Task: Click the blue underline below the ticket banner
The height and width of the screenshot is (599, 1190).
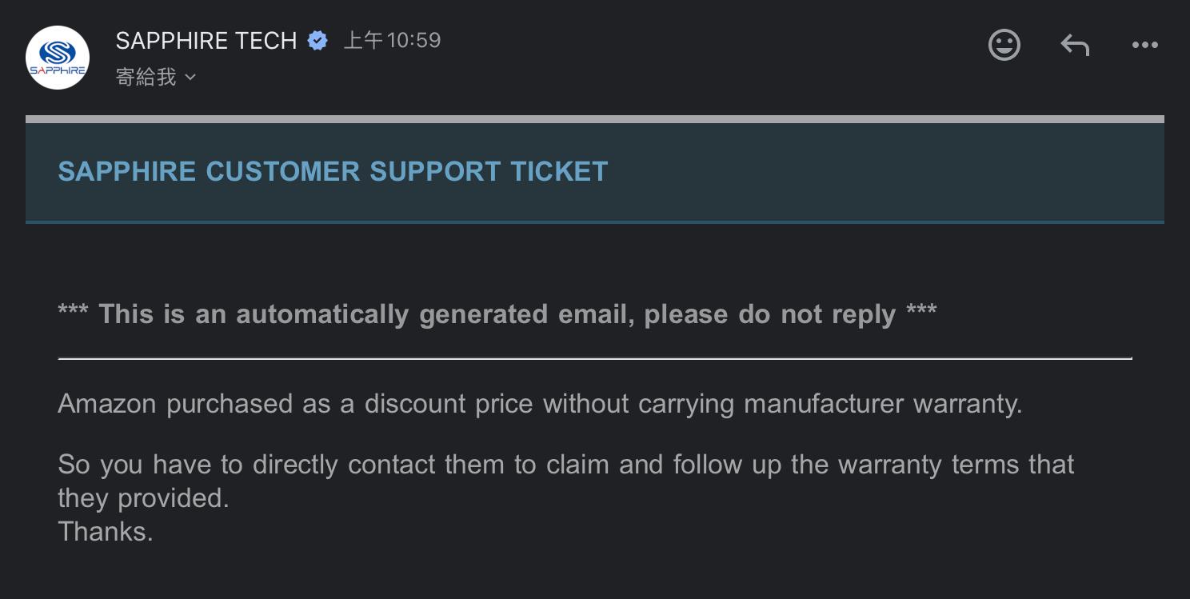Action: (x=595, y=222)
